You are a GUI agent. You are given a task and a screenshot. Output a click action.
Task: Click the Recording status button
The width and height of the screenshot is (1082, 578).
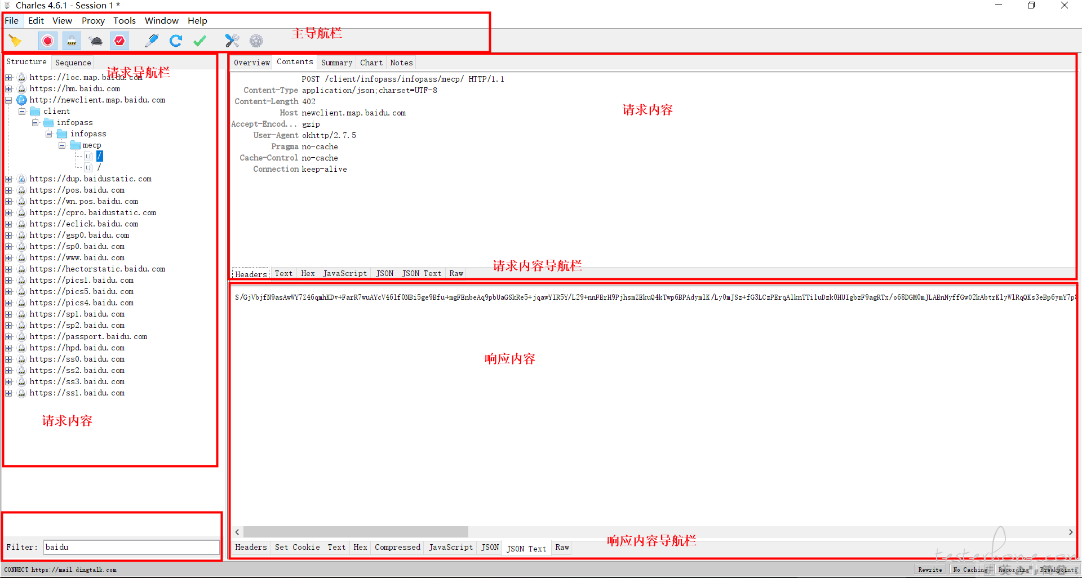pos(1013,570)
